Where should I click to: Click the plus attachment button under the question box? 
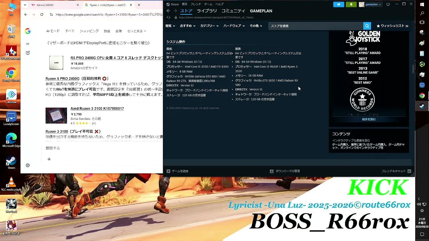pyautogui.click(x=49, y=159)
